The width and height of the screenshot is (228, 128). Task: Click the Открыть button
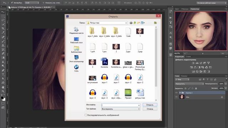click(150, 105)
